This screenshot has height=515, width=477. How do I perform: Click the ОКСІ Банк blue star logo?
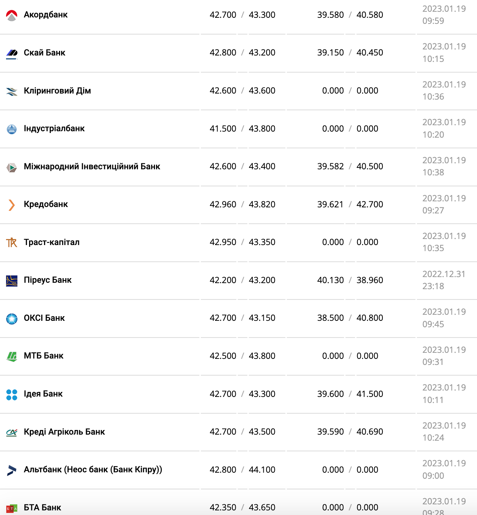pos(12,319)
